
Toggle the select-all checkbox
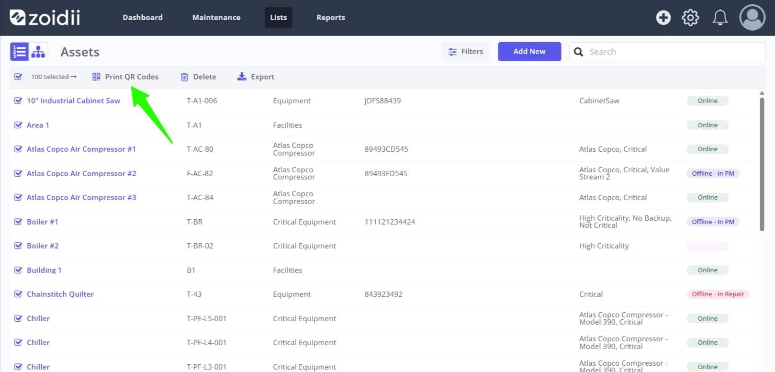(18, 77)
